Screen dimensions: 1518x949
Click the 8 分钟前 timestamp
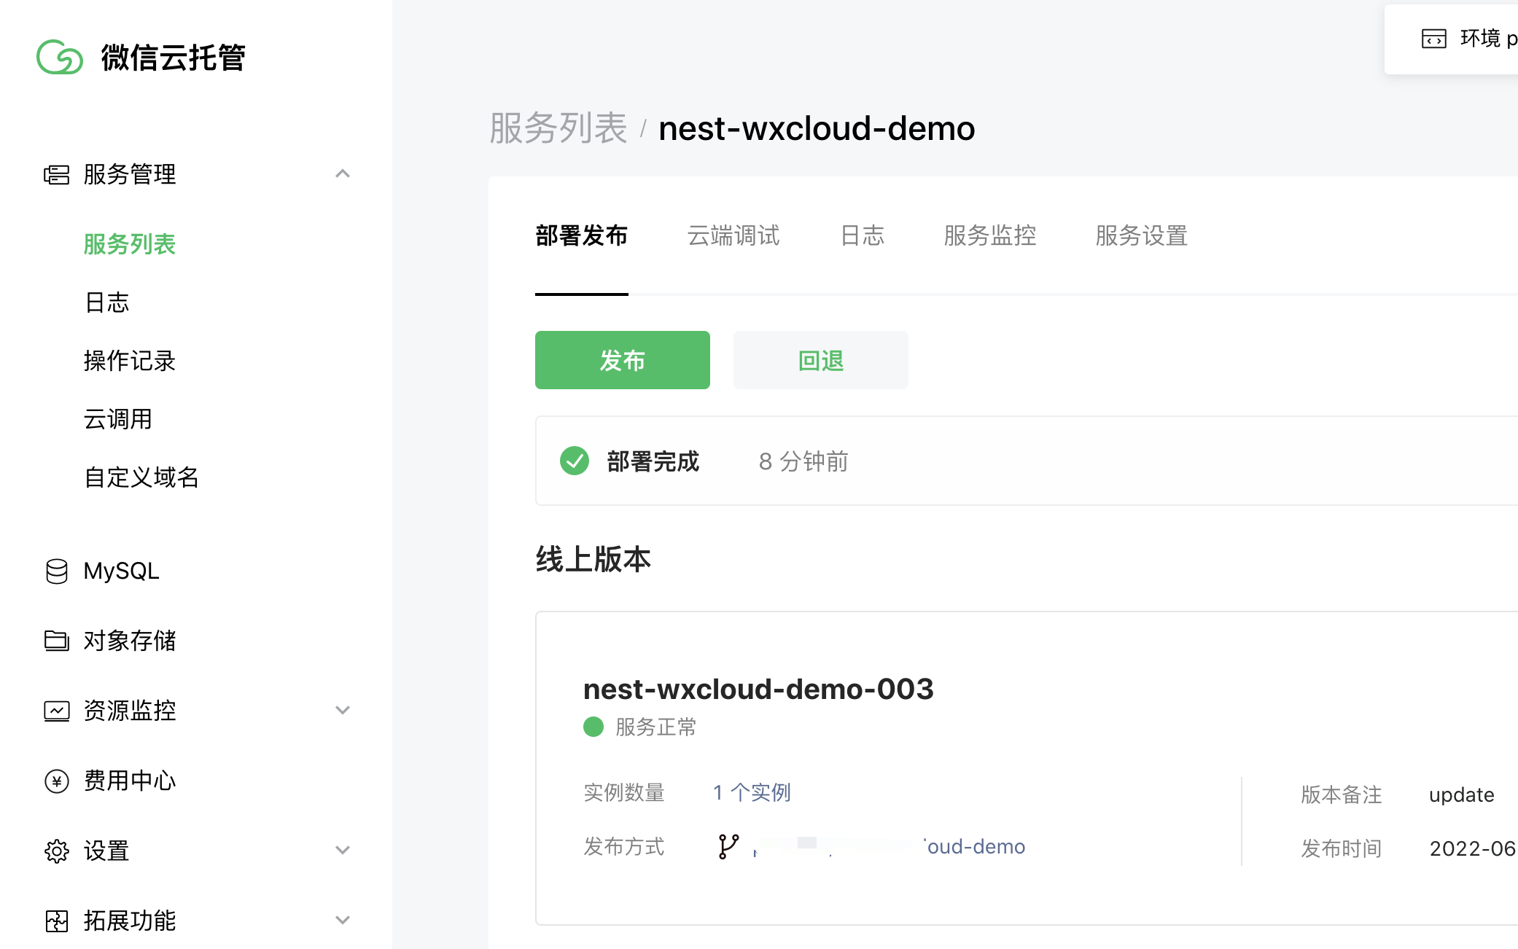803,461
